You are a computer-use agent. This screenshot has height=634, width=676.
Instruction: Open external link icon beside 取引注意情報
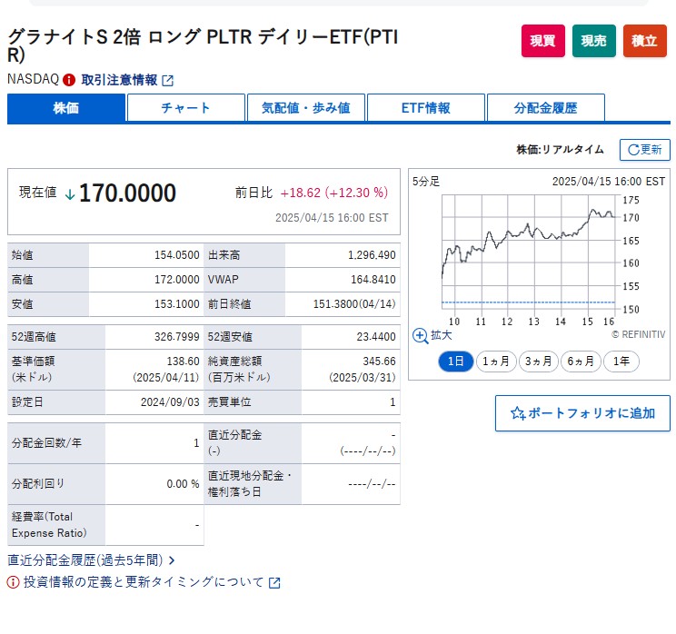click(x=168, y=81)
